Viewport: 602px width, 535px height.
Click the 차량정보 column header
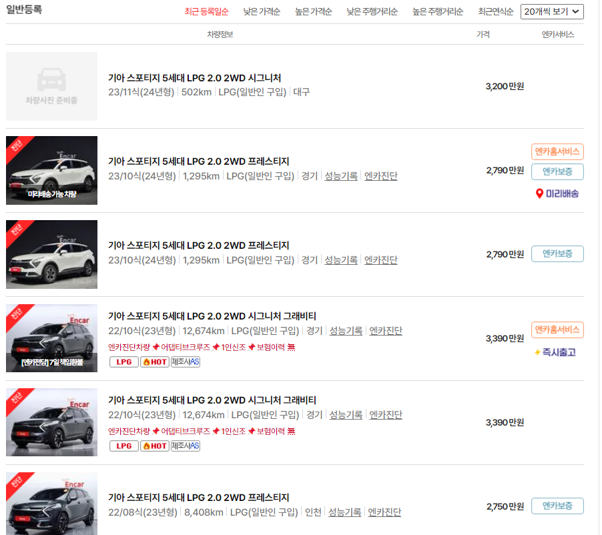coord(220,35)
